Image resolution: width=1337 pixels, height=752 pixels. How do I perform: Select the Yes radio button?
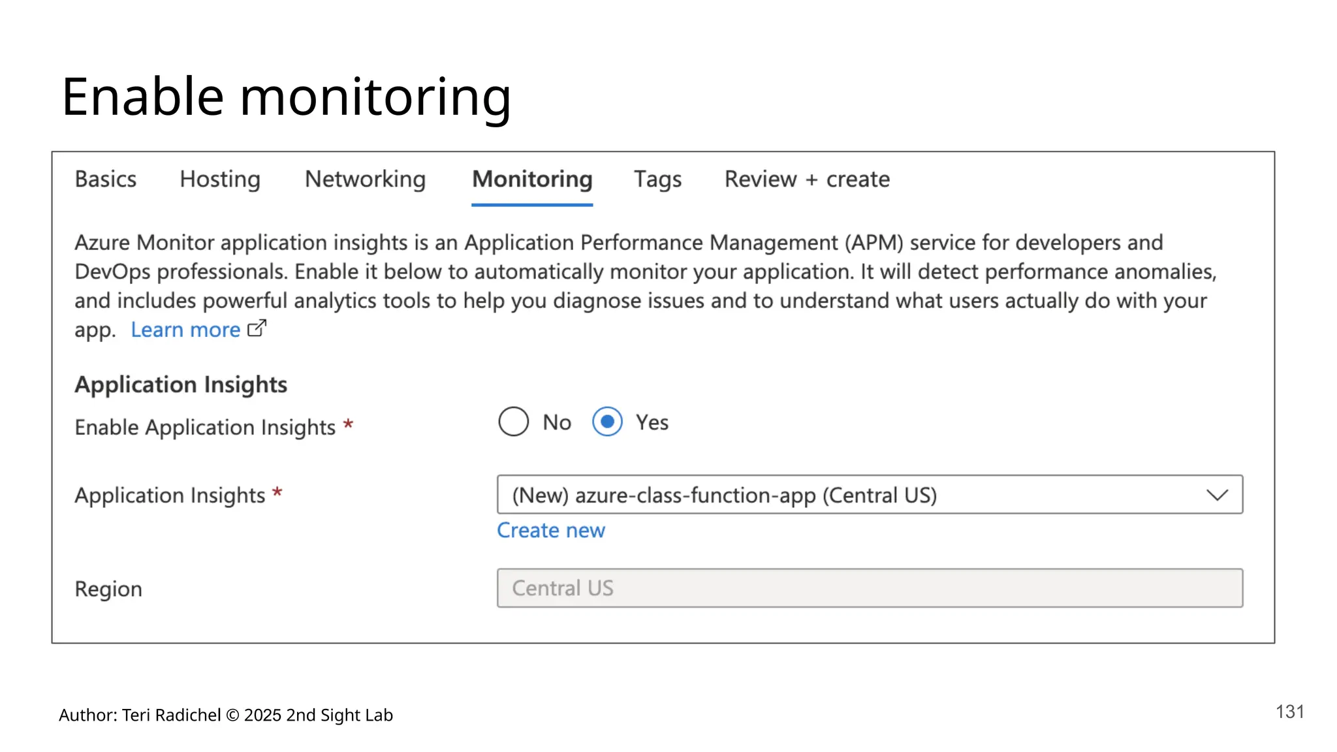(x=607, y=422)
